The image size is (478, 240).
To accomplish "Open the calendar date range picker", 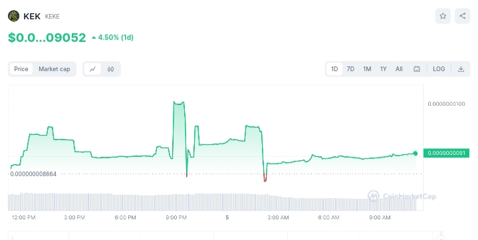I will click(x=416, y=69).
